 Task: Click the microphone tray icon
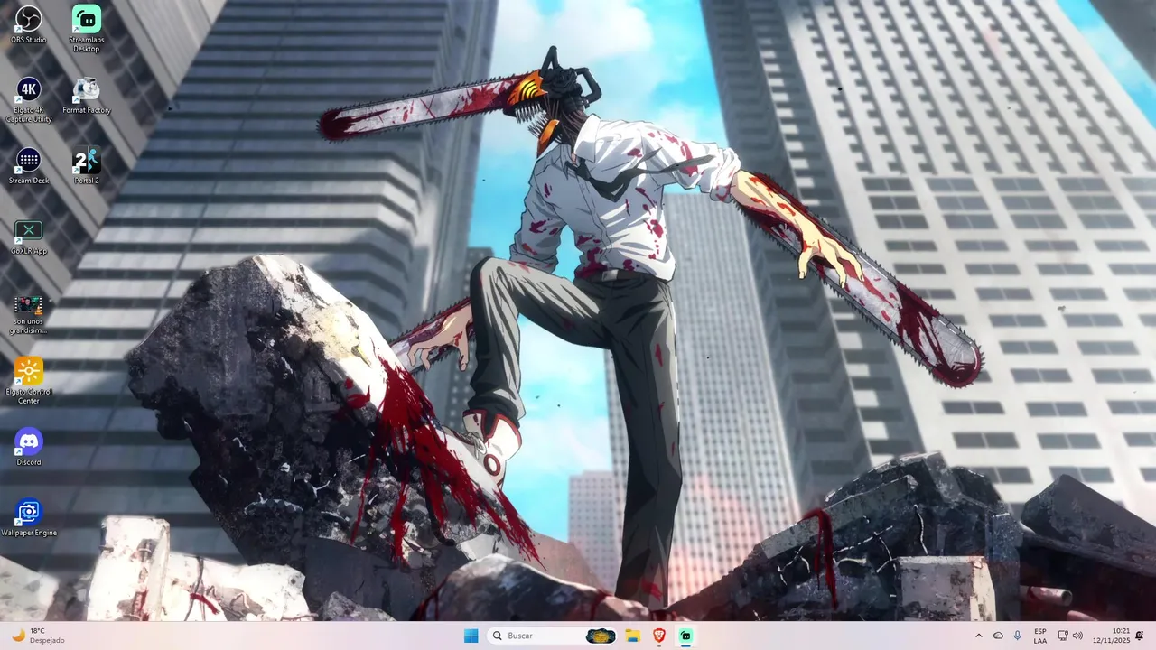pos(1018,636)
